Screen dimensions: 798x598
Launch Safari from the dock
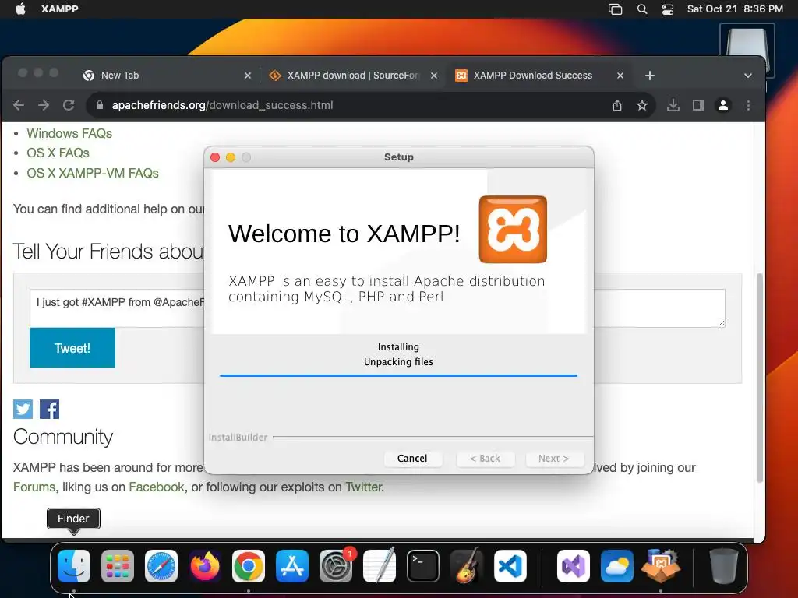tap(161, 566)
